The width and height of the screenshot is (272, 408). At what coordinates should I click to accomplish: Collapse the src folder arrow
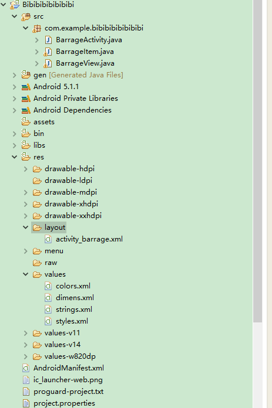tap(15, 16)
